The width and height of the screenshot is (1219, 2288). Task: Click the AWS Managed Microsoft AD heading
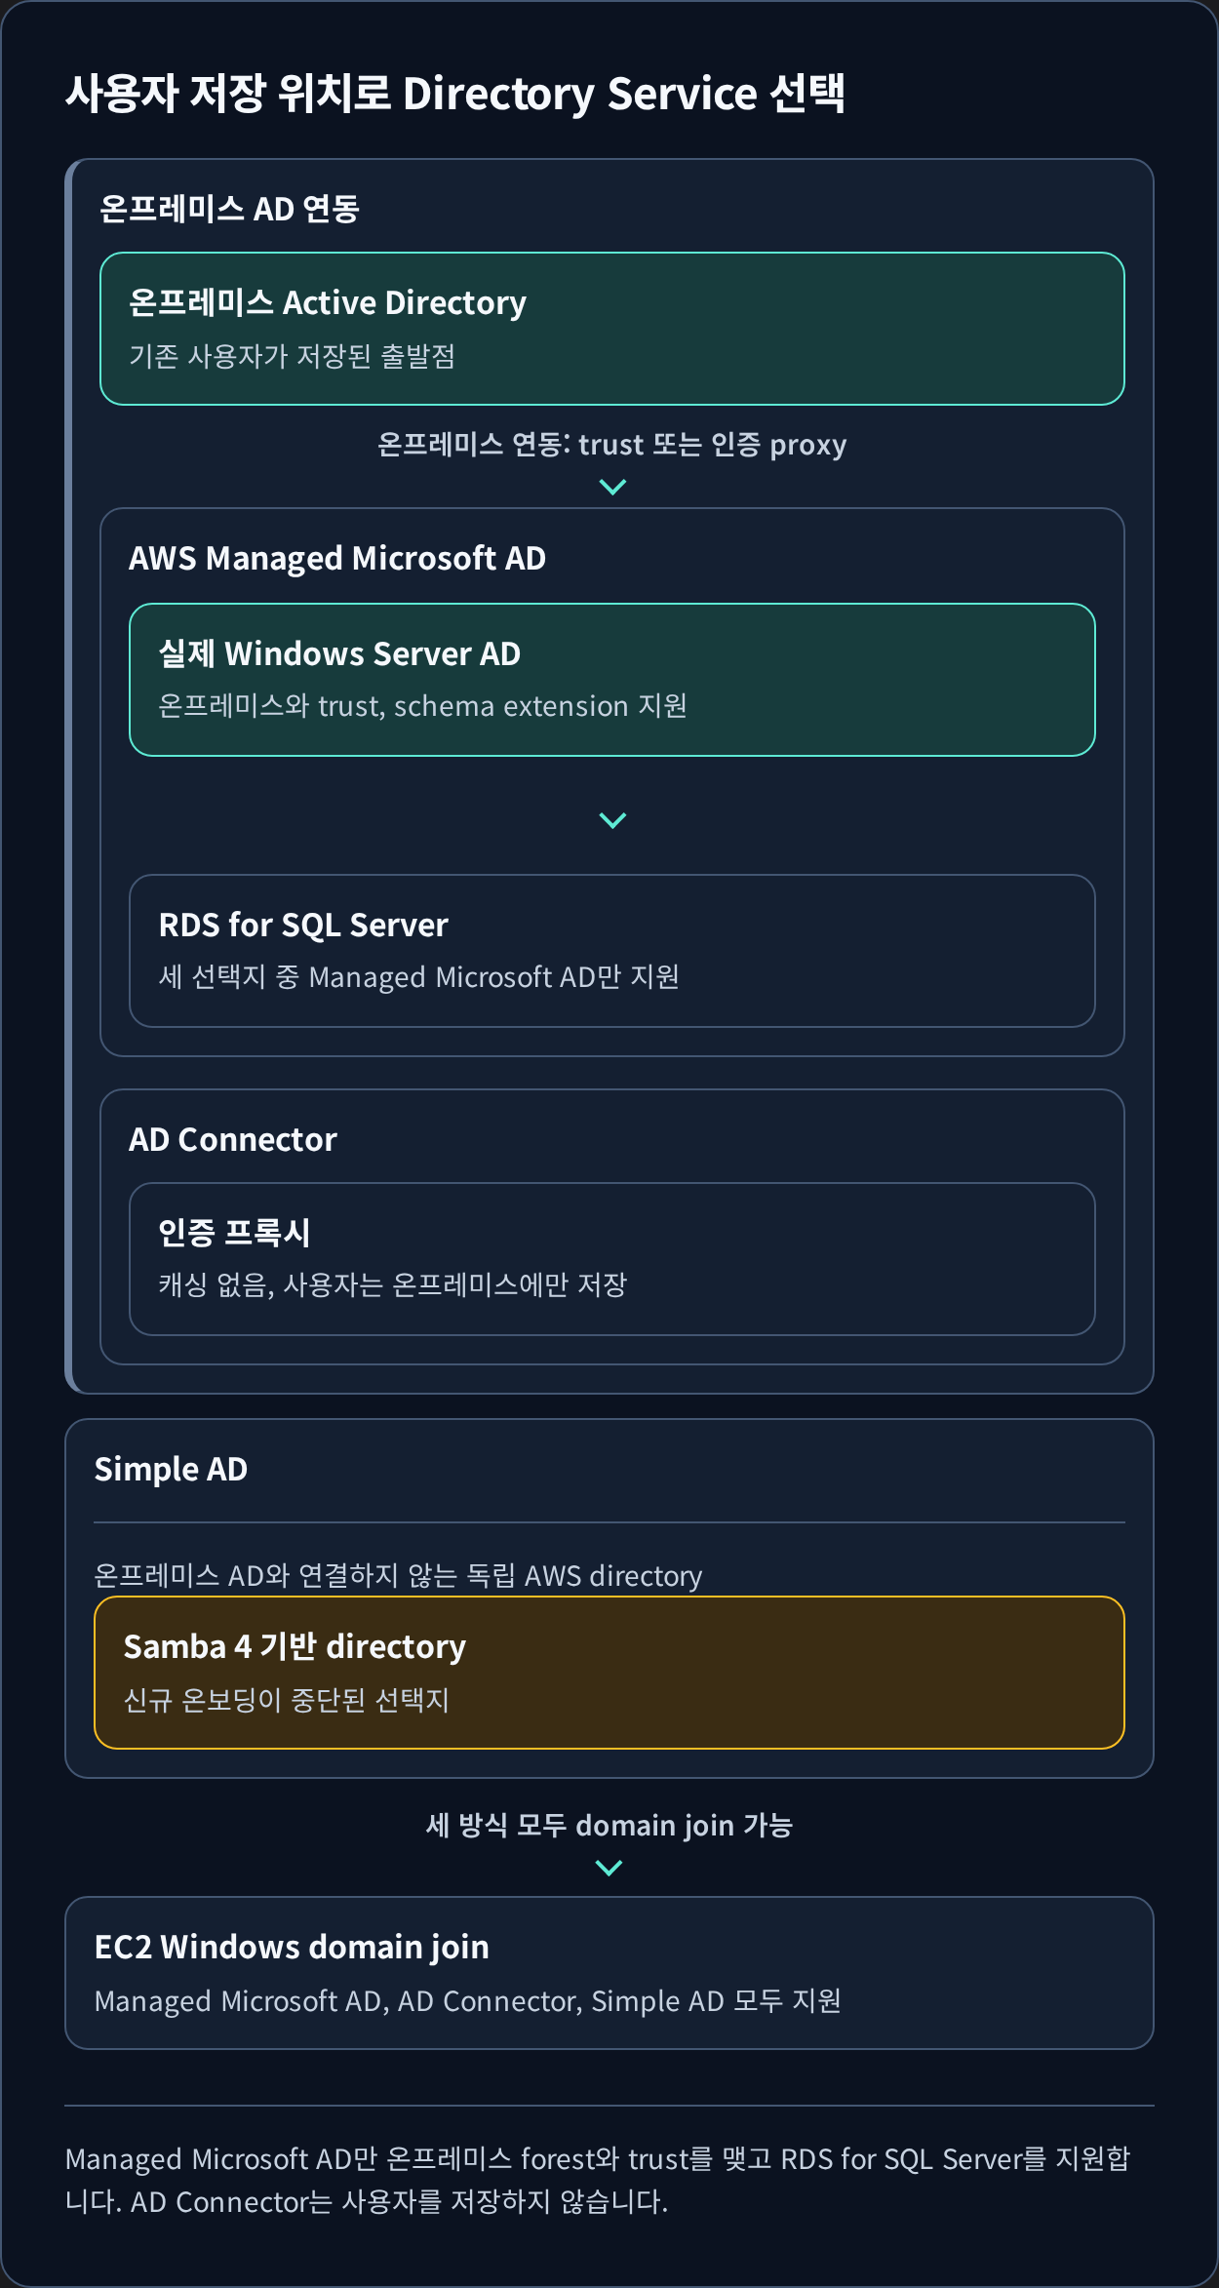point(337,559)
